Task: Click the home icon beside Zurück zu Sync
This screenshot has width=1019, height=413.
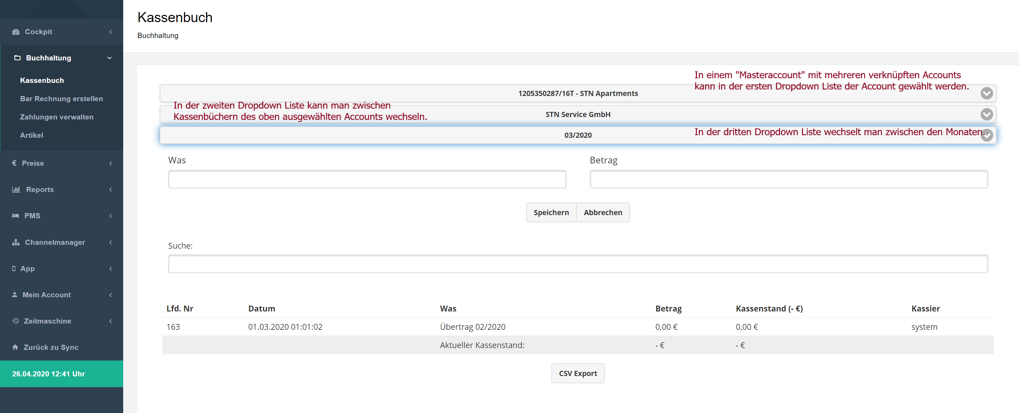Action: (x=15, y=347)
